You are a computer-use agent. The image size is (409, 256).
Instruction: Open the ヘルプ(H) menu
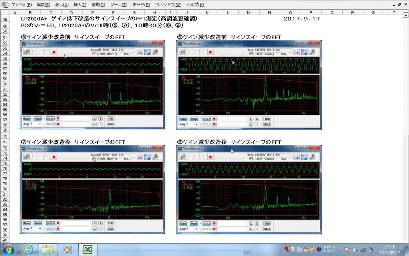pos(195,5)
